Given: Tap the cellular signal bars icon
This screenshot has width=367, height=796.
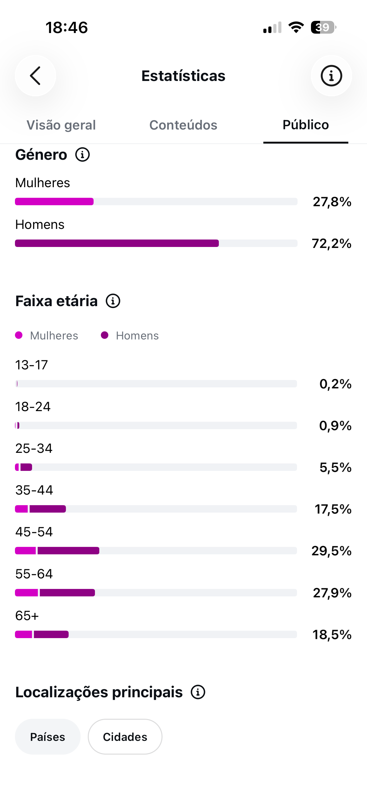Looking at the screenshot, I should [x=272, y=27].
